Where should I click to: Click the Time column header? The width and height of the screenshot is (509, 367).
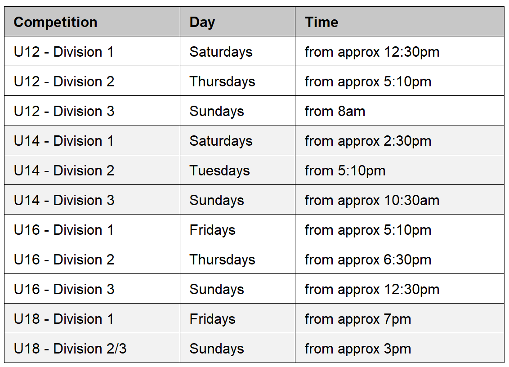400,22
